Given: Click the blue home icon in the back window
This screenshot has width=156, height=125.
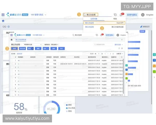Looking at the screenshot, I should pos(3,21).
